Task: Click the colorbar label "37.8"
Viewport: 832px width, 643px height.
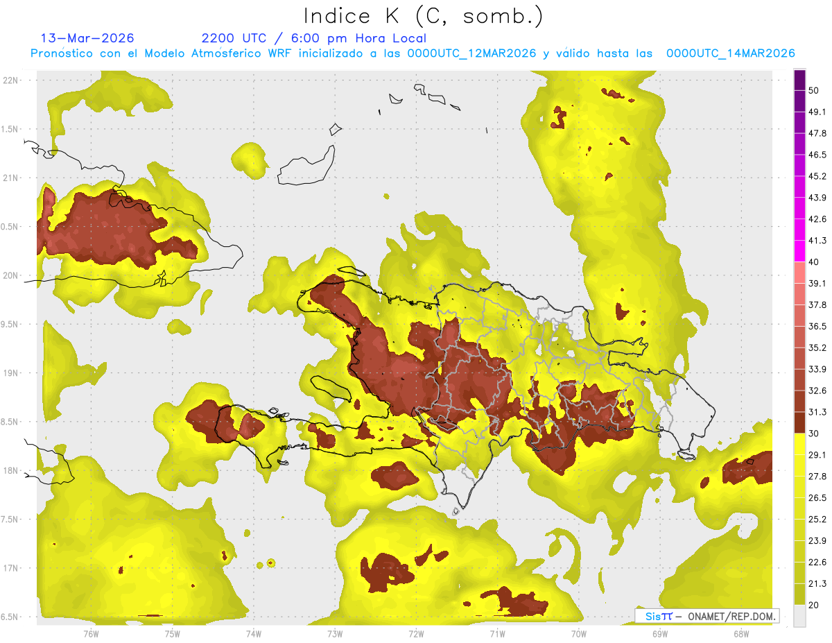Action: tap(818, 305)
